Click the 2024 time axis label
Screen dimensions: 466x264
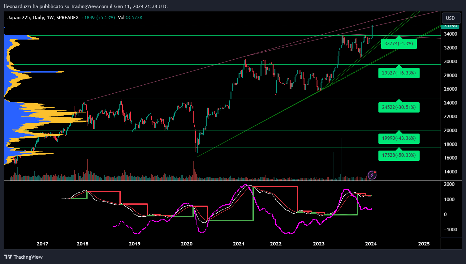371,244
